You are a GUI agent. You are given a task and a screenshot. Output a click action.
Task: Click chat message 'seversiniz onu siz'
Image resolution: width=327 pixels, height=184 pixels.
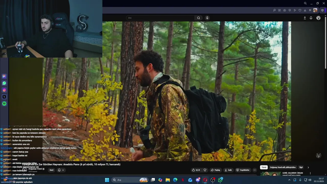tap(21, 144)
